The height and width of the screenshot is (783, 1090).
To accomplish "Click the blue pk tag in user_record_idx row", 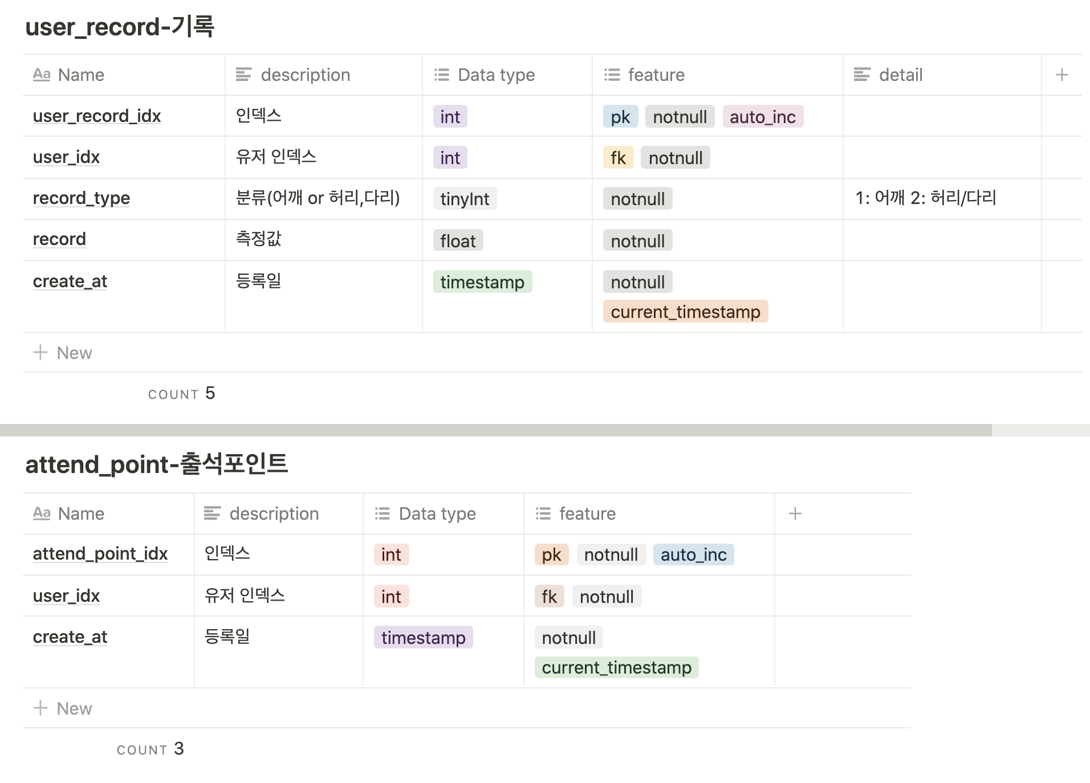I will coord(620,117).
